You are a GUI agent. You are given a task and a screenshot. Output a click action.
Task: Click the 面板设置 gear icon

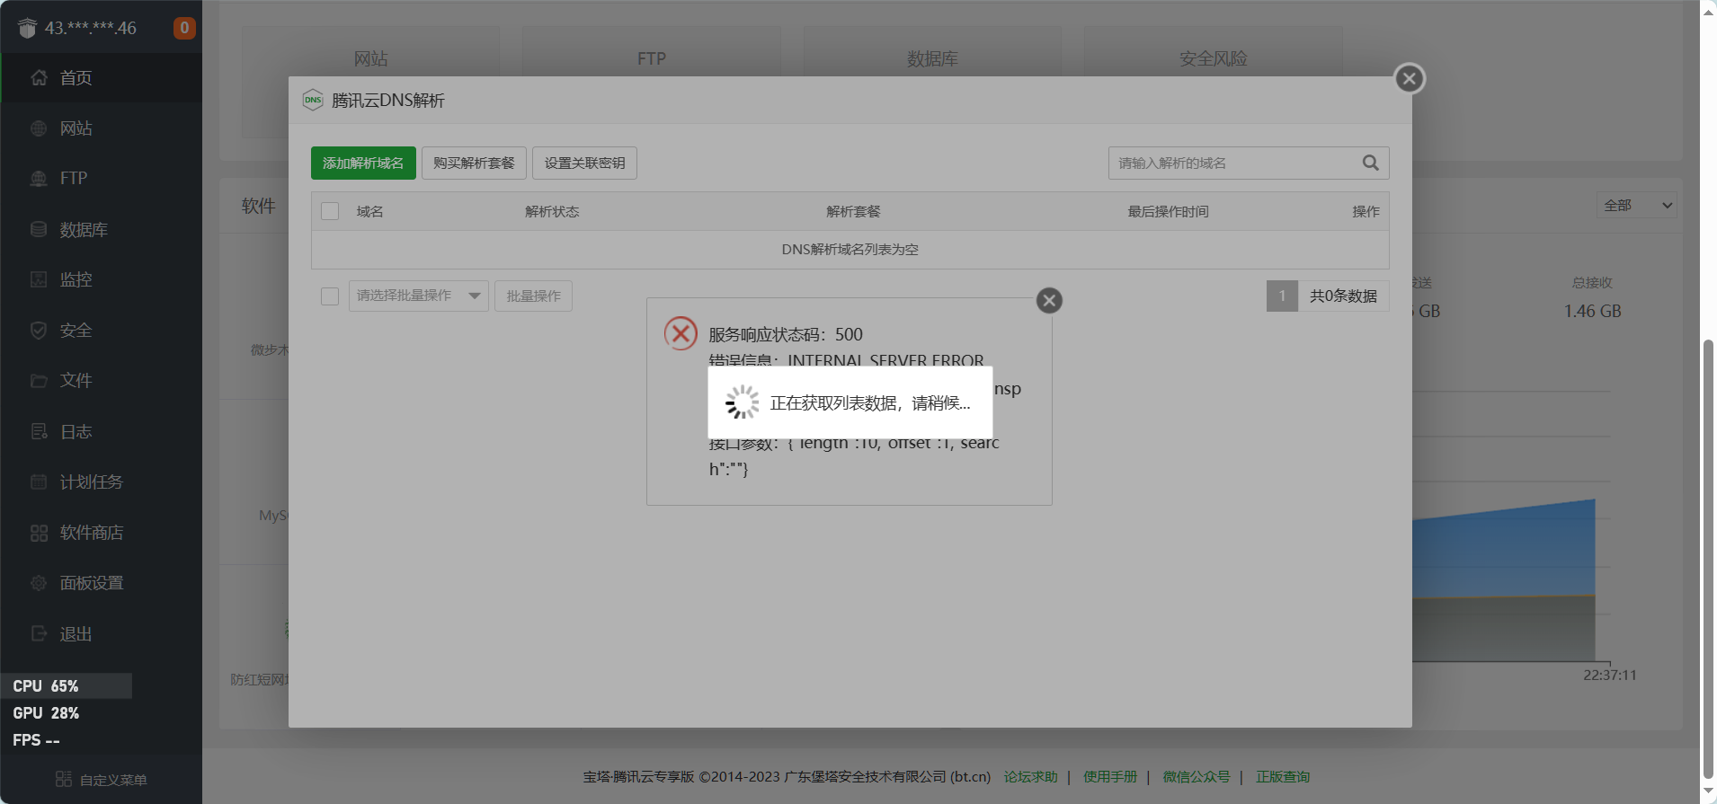pyautogui.click(x=39, y=584)
